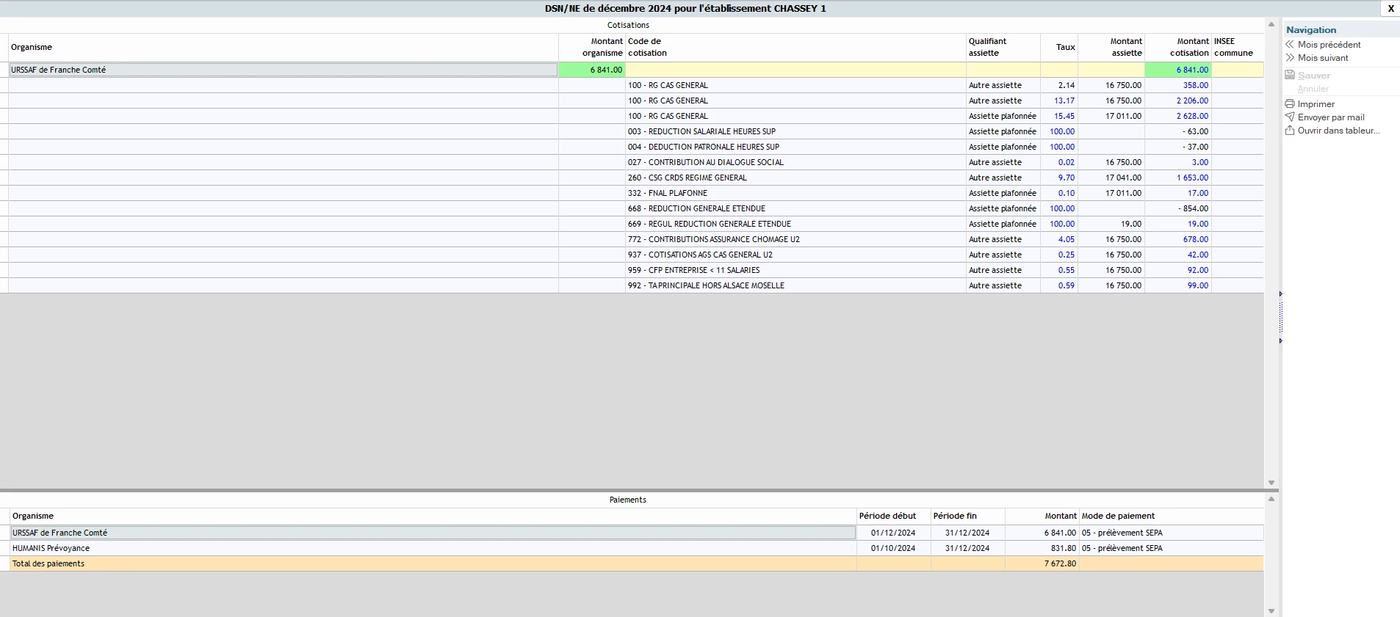Select 992 - TA PRINCIPALE HORS ALSACE MOSELLE
The image size is (1400, 617).
[795, 285]
